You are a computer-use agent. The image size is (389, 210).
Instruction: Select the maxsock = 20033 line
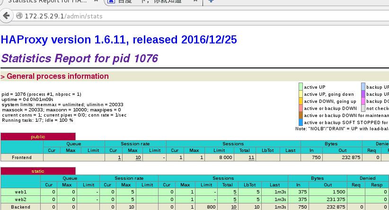coord(61,110)
